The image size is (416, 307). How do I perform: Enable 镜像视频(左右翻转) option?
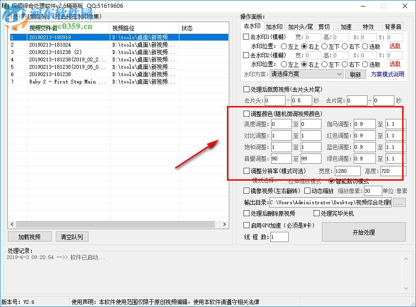tap(247, 190)
